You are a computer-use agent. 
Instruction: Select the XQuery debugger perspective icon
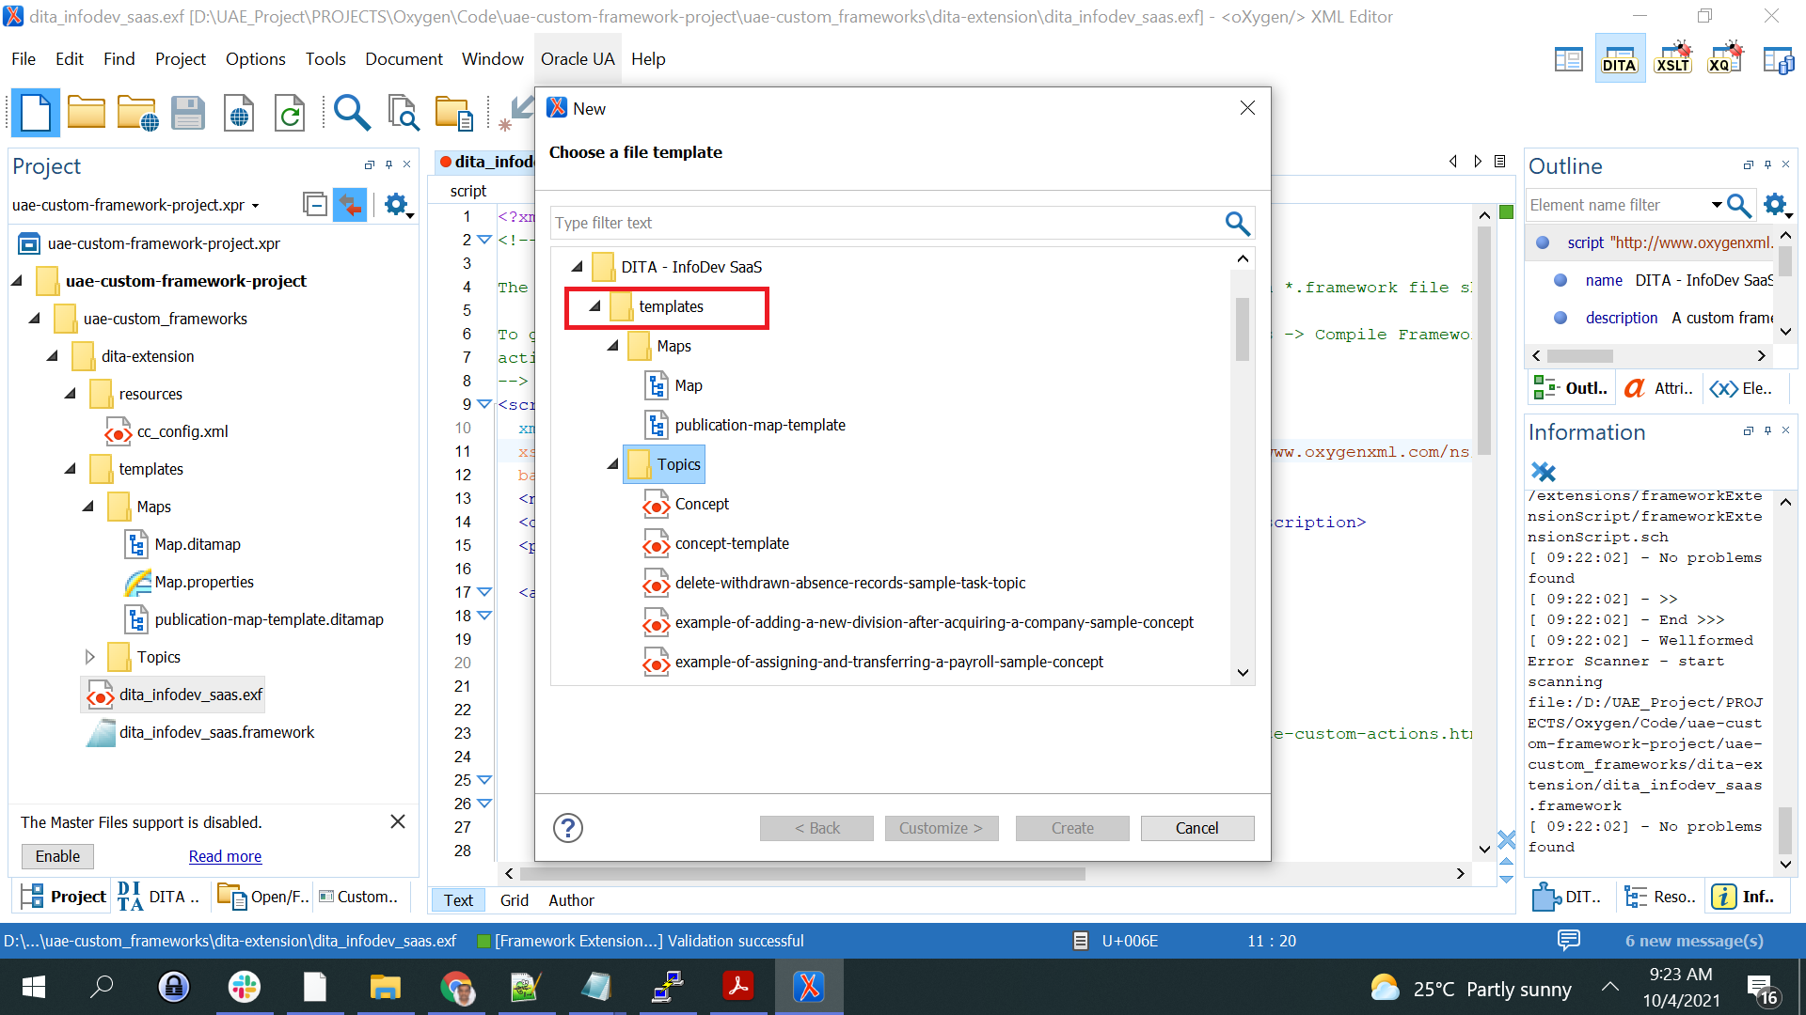(x=1726, y=58)
